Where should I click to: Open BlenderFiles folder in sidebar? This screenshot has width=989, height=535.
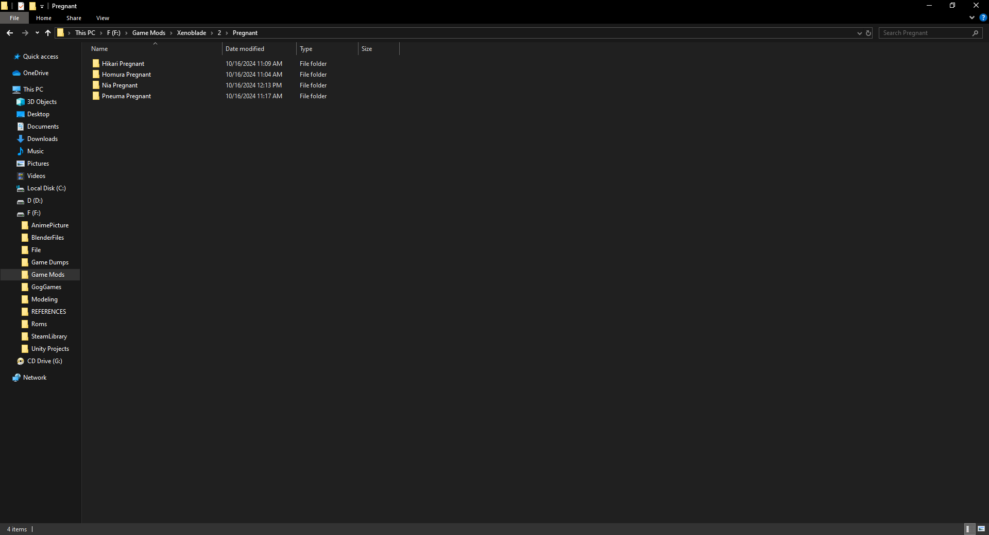[47, 238]
